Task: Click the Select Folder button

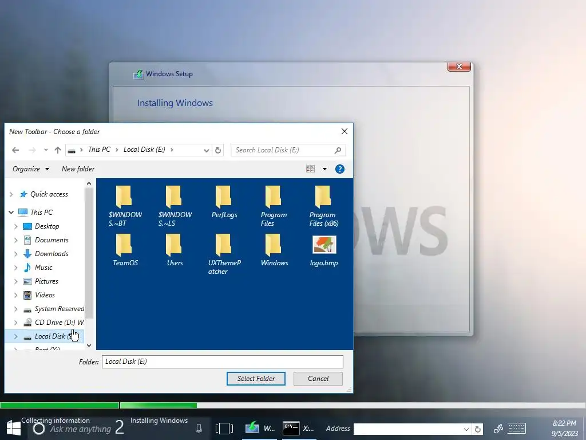Action: click(x=256, y=379)
